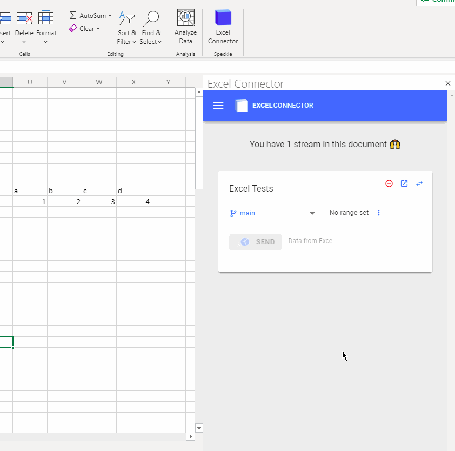The image size is (455, 451).
Task: Select cell containing 'd'
Action: [x=133, y=191]
